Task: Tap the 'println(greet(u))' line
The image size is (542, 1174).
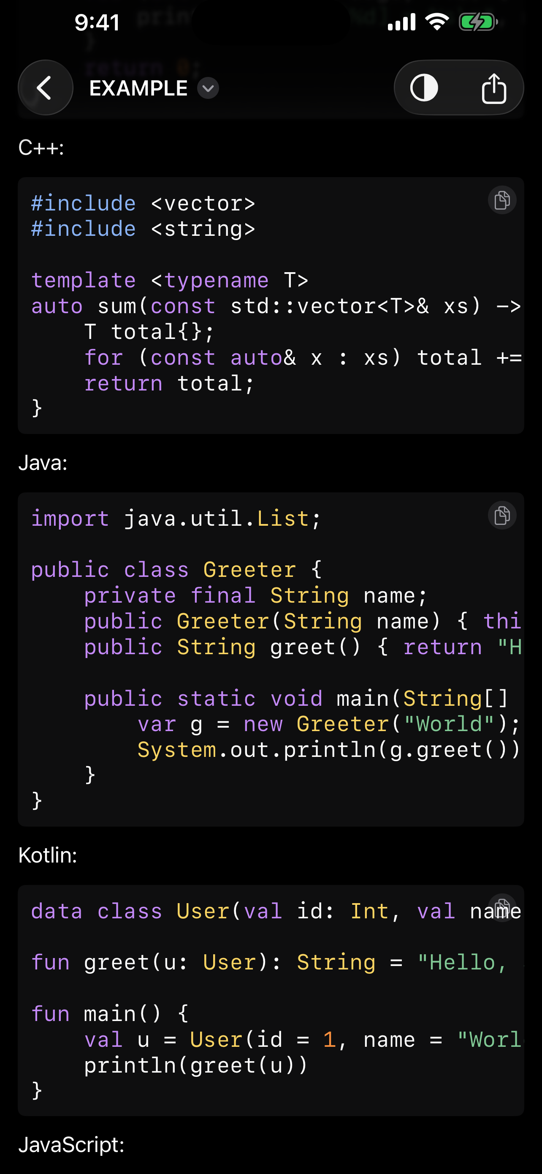Action: tap(196, 1065)
